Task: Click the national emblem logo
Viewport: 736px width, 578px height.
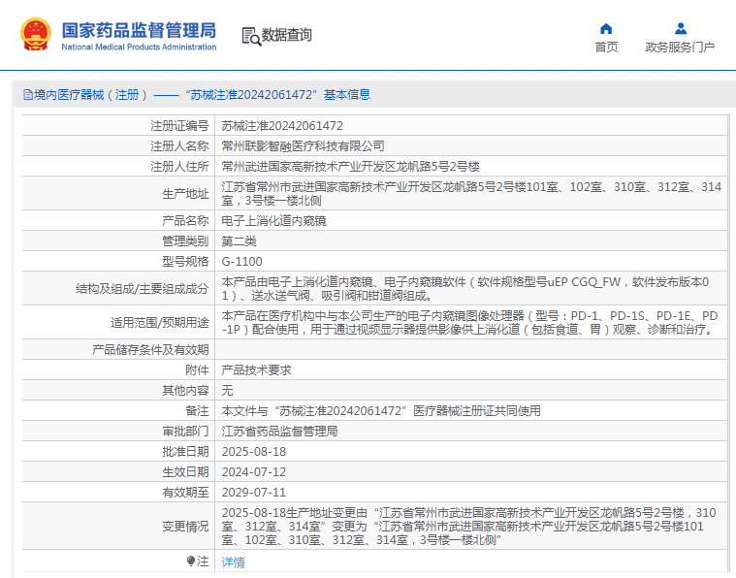Action: point(36,35)
